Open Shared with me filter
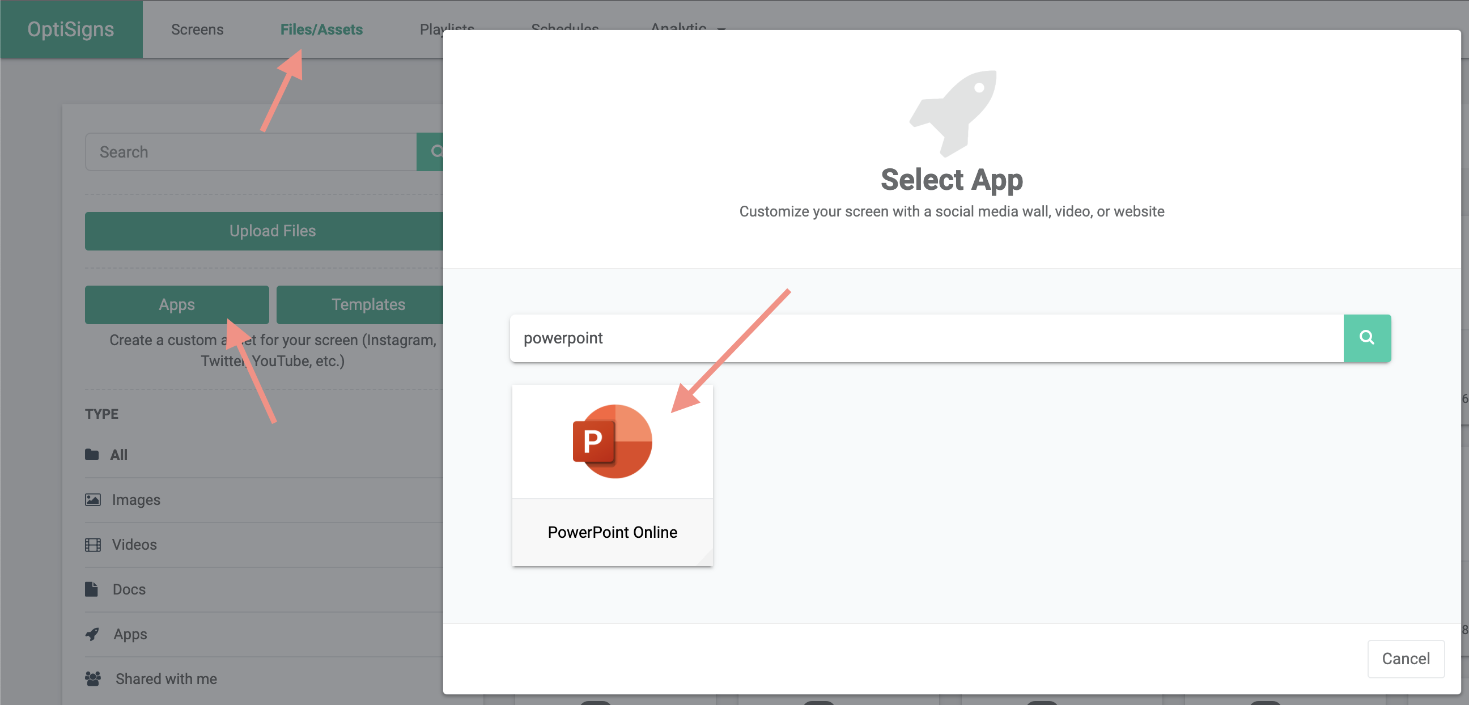Viewport: 1469px width, 705px height. coord(166,679)
